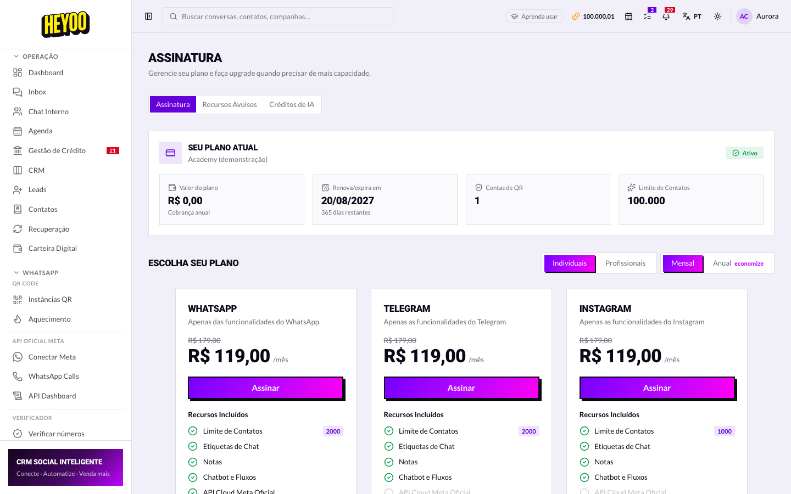The height and width of the screenshot is (494, 791).
Task: Click the Aprenda usar button
Action: coord(534,16)
